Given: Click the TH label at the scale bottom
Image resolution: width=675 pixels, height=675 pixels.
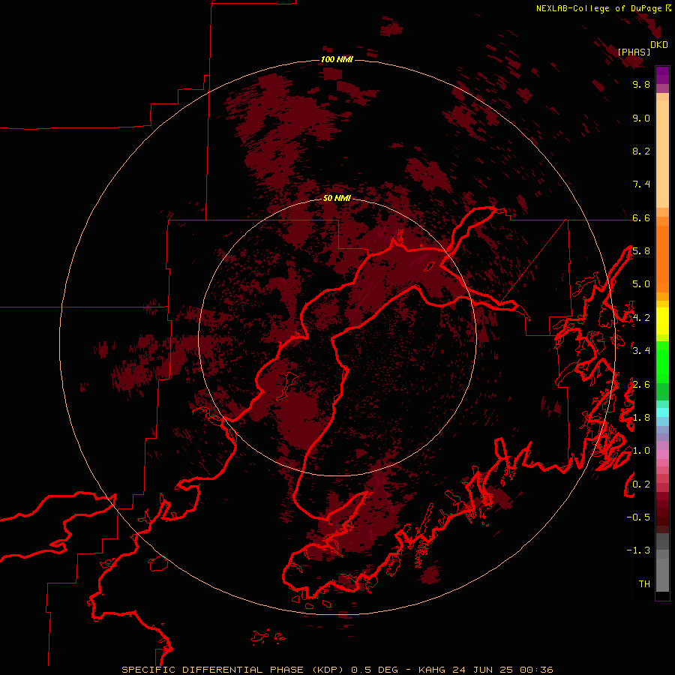Looking at the screenshot, I should pyautogui.click(x=644, y=584).
